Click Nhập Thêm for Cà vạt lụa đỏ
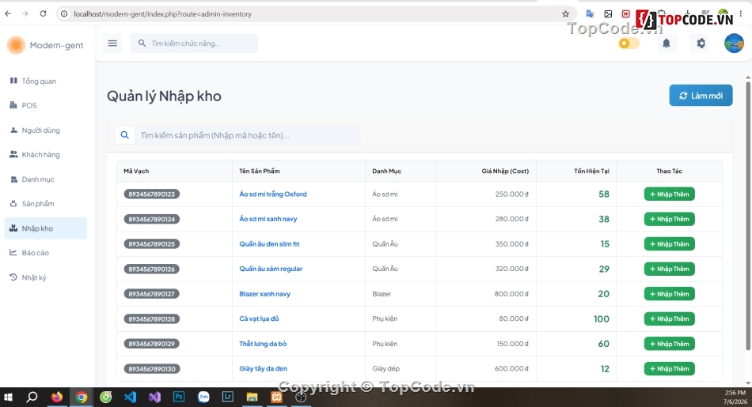Image resolution: width=752 pixels, height=407 pixels. point(669,319)
